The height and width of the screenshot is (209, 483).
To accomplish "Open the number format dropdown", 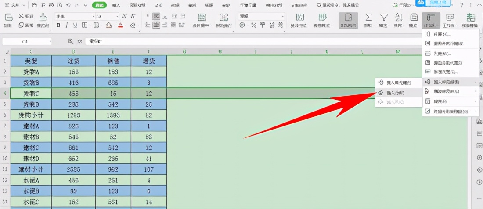I will [x=283, y=16].
